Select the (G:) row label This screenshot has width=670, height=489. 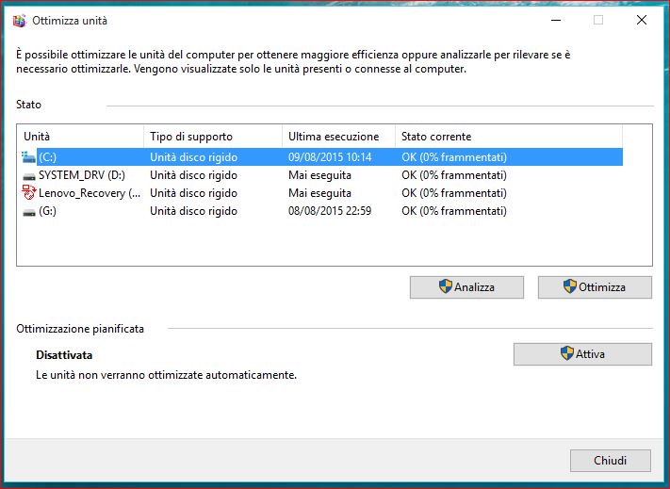pos(47,211)
